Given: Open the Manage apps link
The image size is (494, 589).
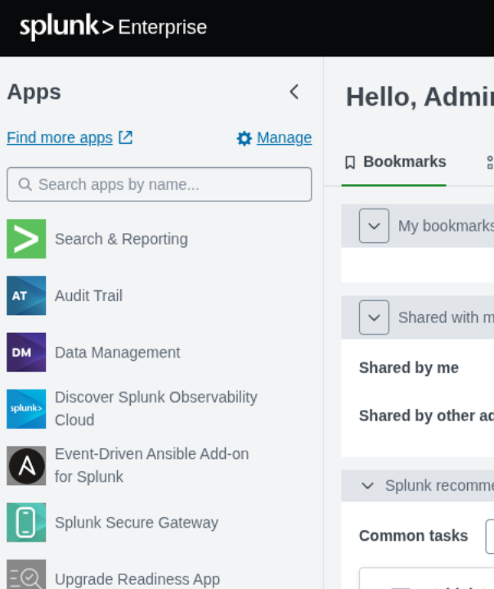Looking at the screenshot, I should [x=284, y=138].
